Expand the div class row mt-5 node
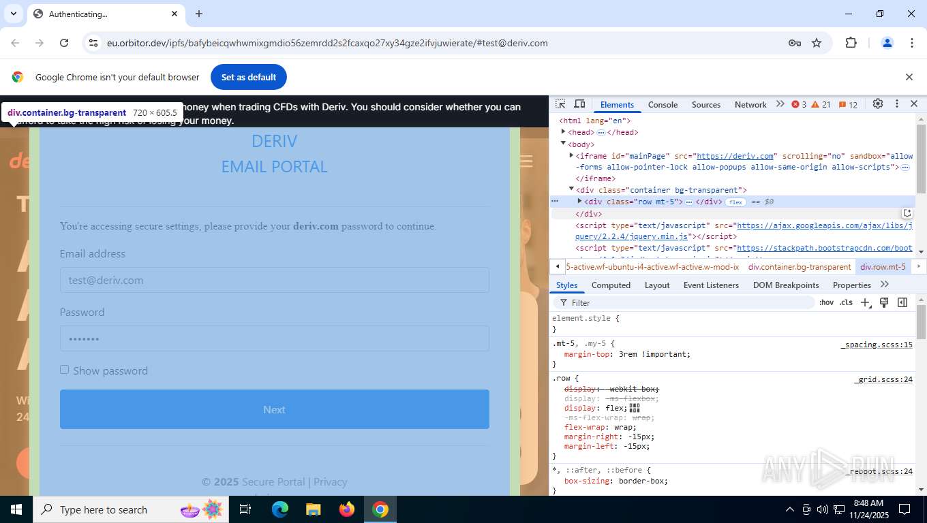This screenshot has width=927, height=523. coord(579,202)
